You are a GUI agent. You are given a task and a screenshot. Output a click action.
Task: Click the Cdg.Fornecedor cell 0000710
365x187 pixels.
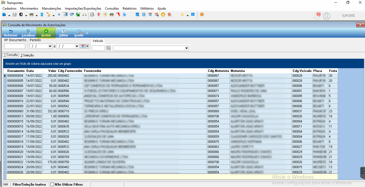pos(70,111)
